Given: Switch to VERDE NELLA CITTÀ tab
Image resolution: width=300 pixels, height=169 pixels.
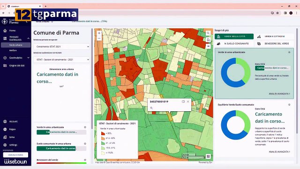Looking at the screenshot, I should (x=234, y=37).
